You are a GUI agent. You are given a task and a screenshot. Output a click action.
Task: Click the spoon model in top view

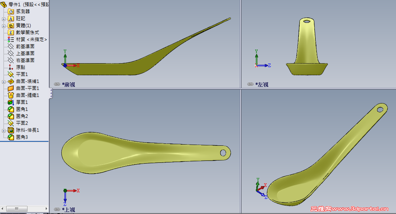click(x=146, y=153)
